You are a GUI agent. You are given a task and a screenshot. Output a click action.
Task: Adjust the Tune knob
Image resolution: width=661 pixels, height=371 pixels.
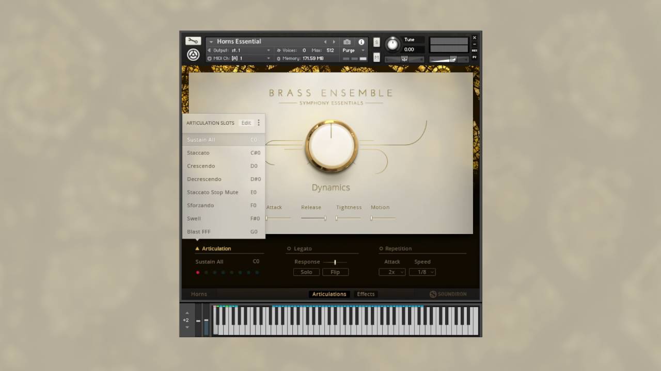click(392, 45)
